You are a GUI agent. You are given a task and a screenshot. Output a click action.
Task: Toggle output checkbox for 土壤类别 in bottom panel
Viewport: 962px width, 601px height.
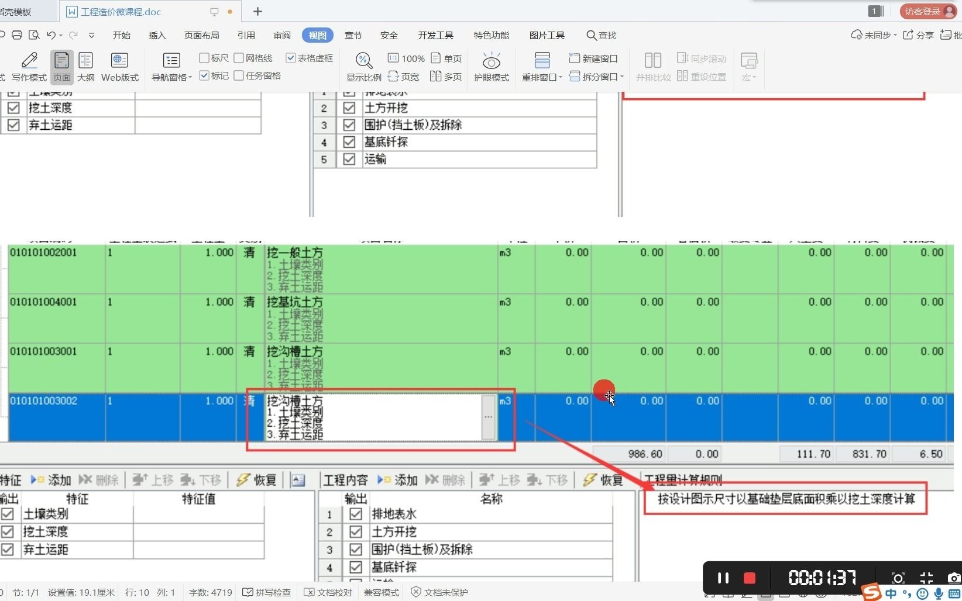tap(8, 514)
